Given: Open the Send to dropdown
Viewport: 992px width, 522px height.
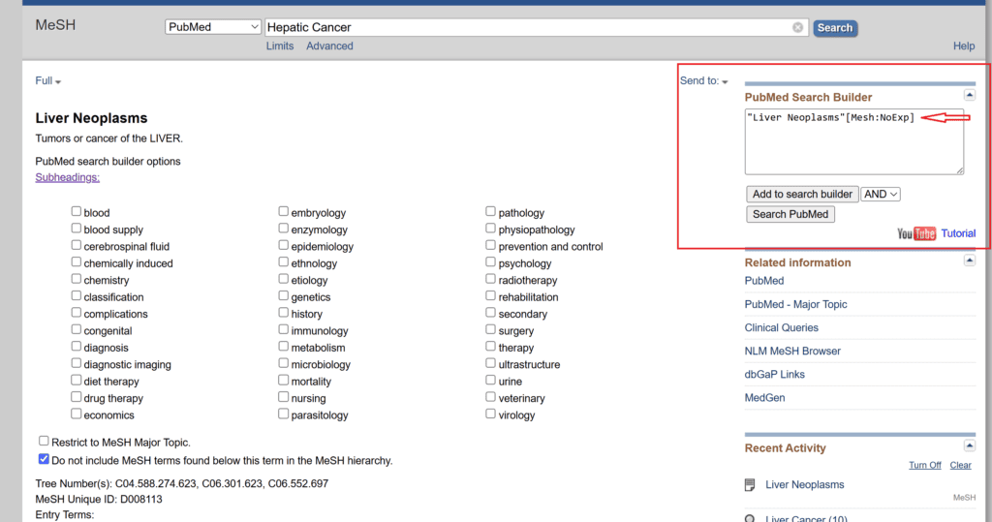Looking at the screenshot, I should 703,81.
